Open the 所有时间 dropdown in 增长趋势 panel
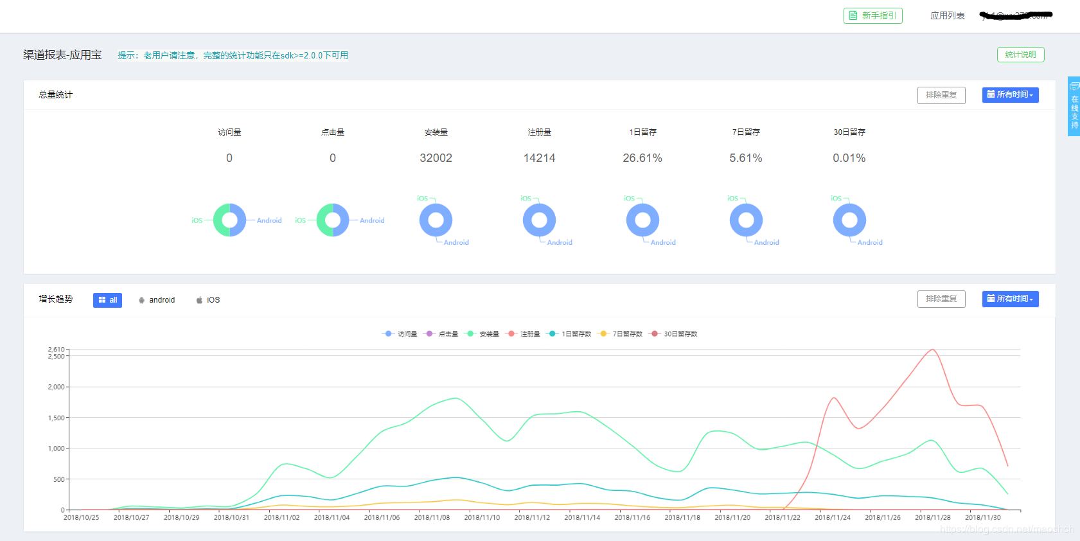Viewport: 1080px width, 541px height. coord(1010,299)
